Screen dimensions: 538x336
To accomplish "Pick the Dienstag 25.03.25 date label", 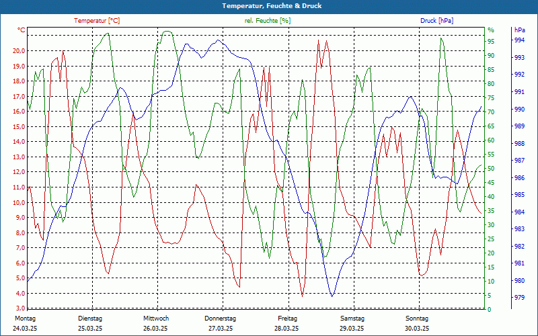I will tap(90, 323).
